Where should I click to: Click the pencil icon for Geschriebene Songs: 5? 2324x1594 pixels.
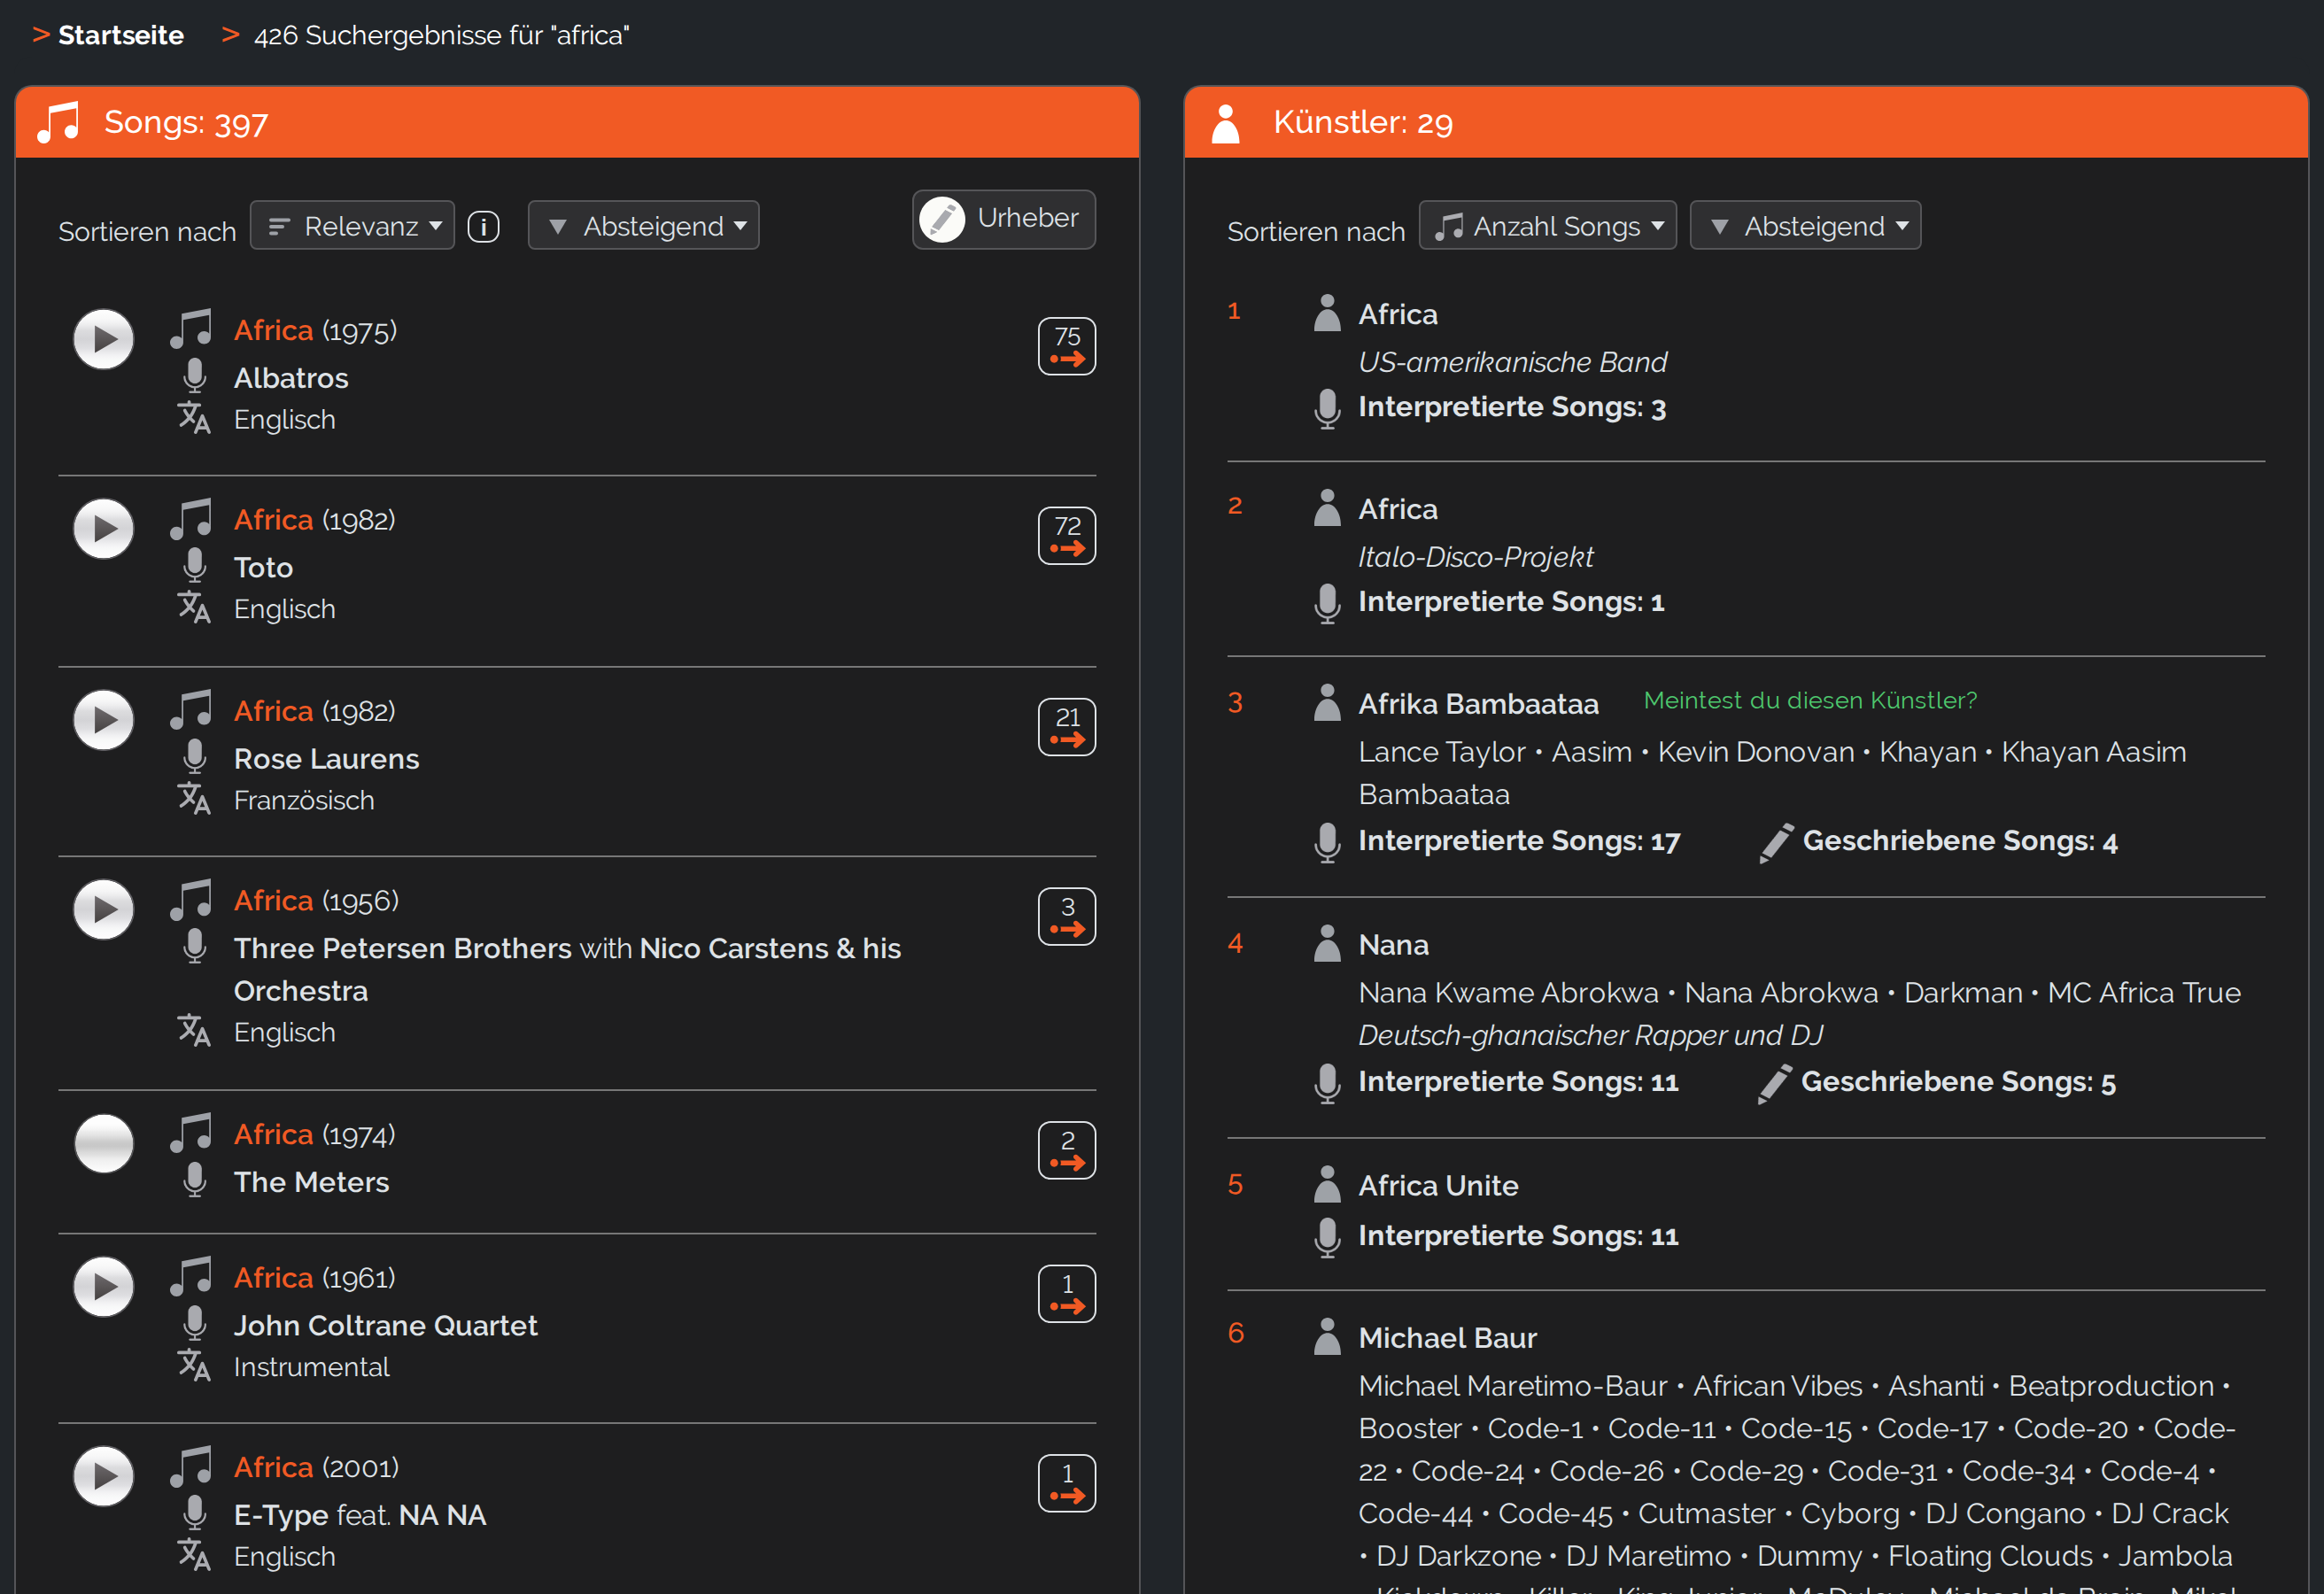[1775, 1083]
